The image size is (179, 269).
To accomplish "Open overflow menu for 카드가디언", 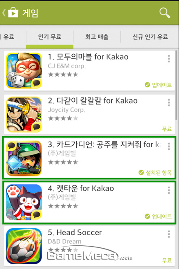I will [x=169, y=146].
